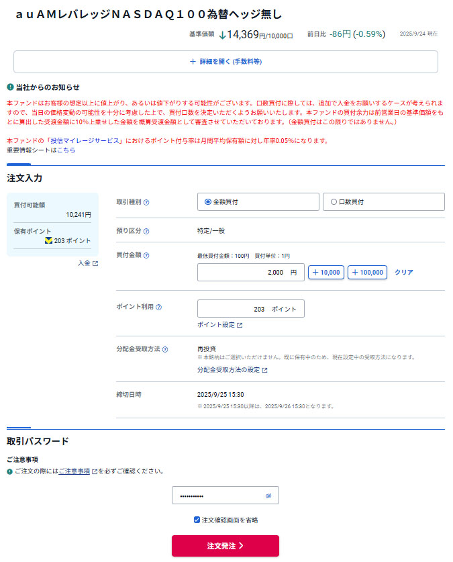Open the ポイント設定 link
The height and width of the screenshot is (562, 453).
tap(219, 325)
